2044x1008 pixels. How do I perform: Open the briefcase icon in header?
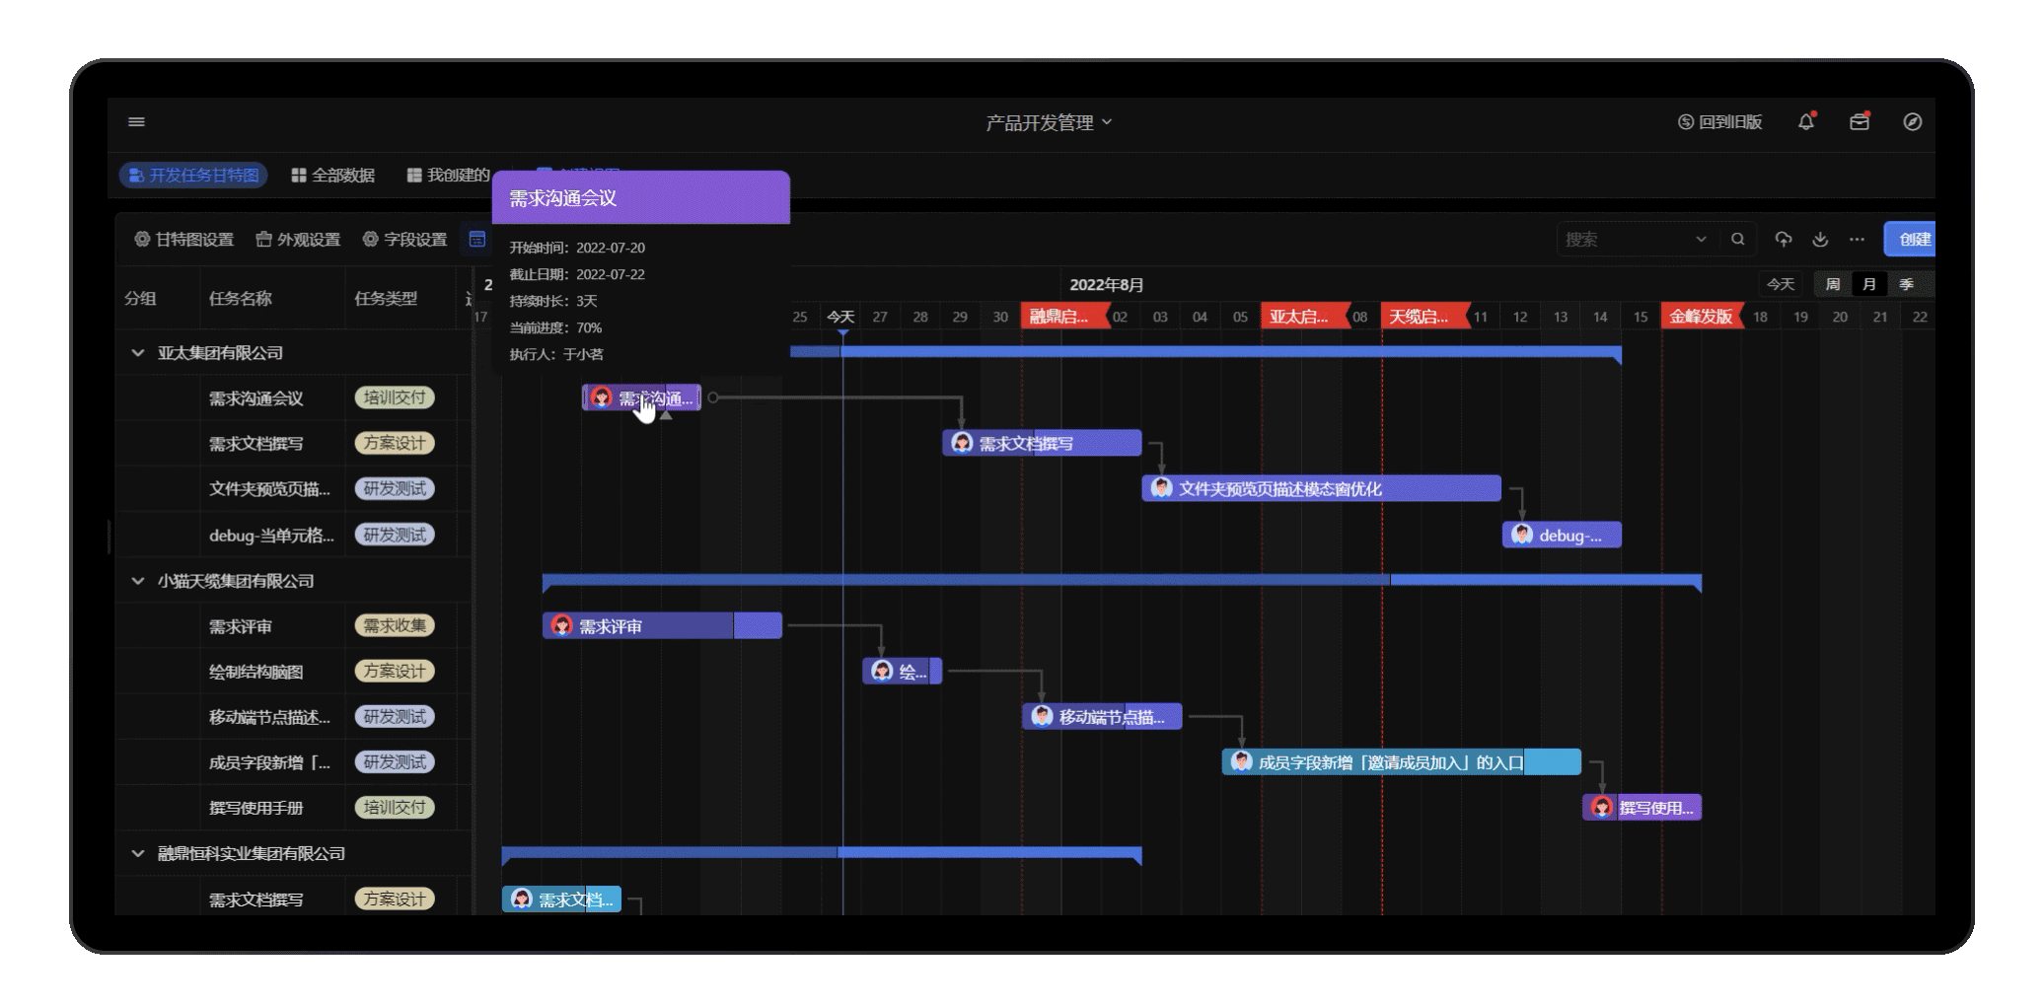tap(1859, 121)
